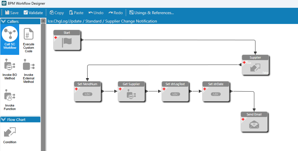Click the True label on Supplier node

[x=249, y=63]
